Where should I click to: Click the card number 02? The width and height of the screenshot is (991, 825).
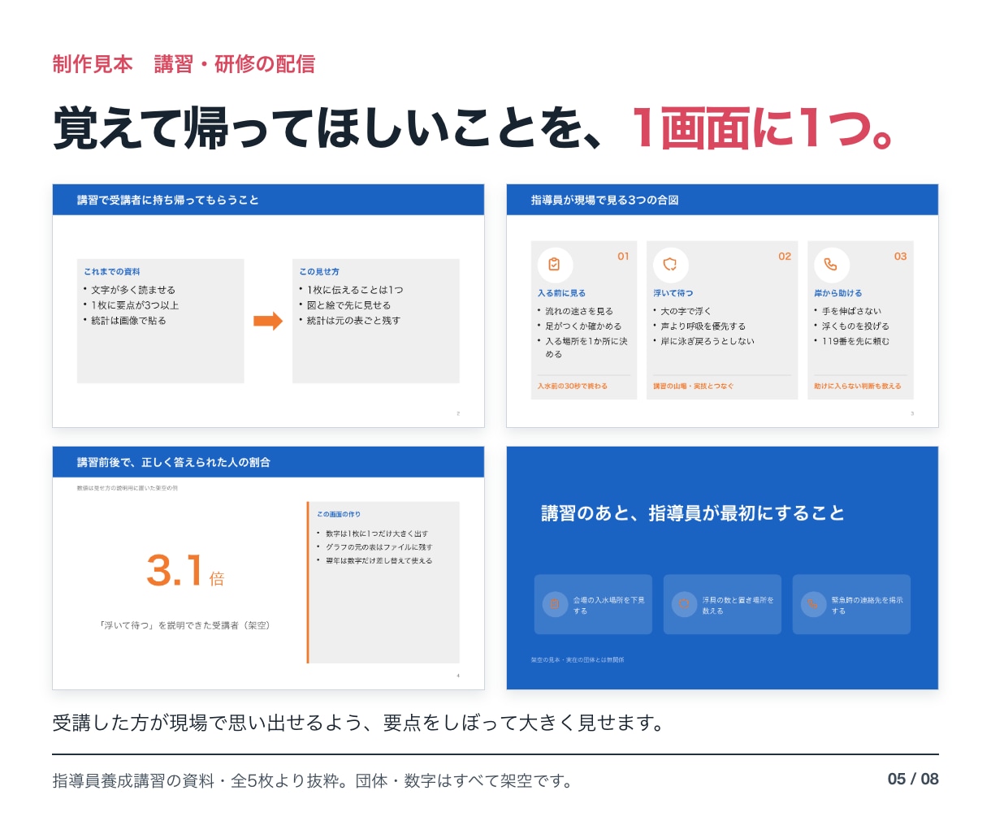(x=785, y=257)
